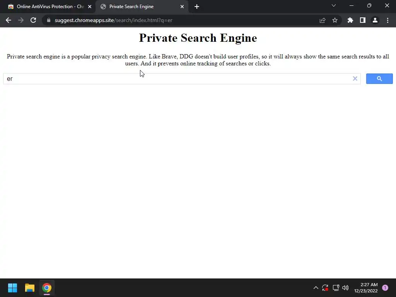Click the sync tray icon with red dot
The image size is (396, 297).
[x=325, y=288]
